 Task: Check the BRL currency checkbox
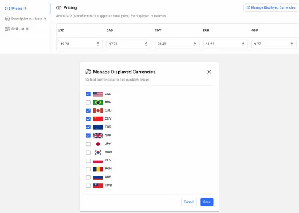coord(88,102)
